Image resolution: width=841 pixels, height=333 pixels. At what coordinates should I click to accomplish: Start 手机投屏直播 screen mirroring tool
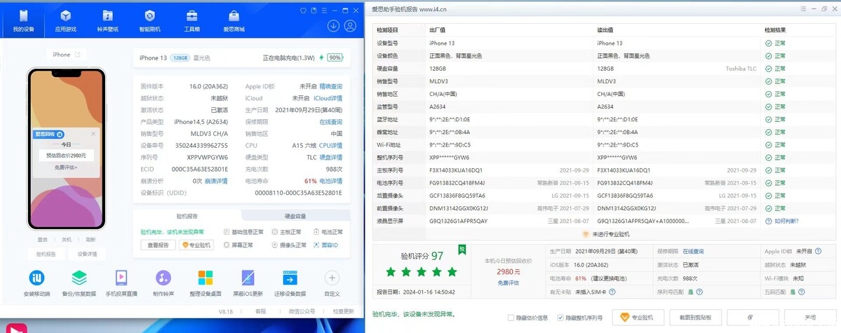click(121, 284)
